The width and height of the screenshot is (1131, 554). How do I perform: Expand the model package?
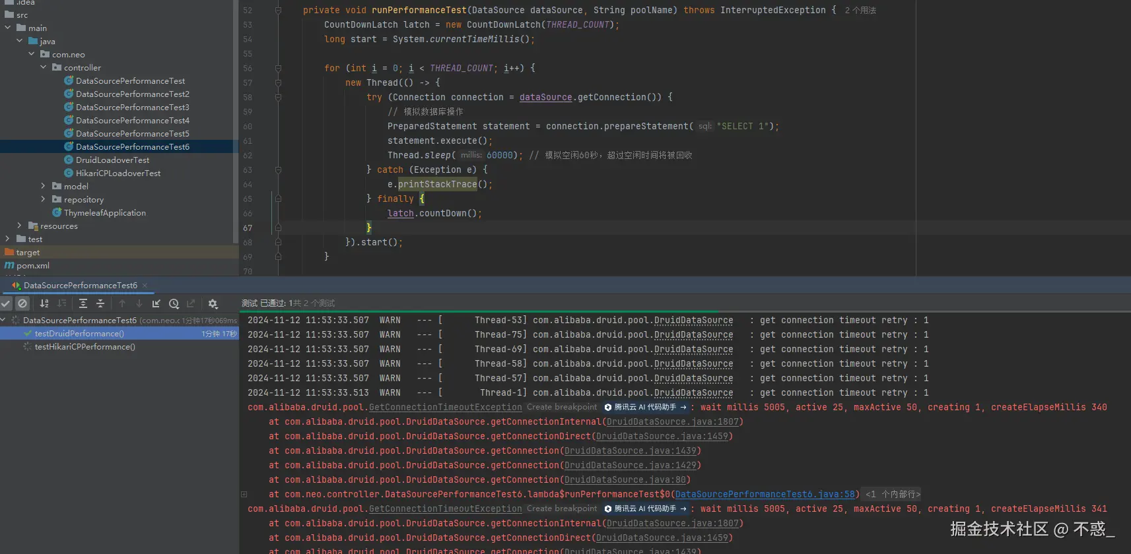[44, 186]
